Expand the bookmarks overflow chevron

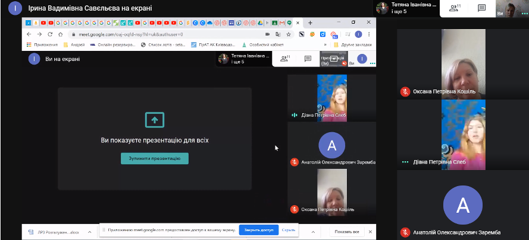point(325,44)
